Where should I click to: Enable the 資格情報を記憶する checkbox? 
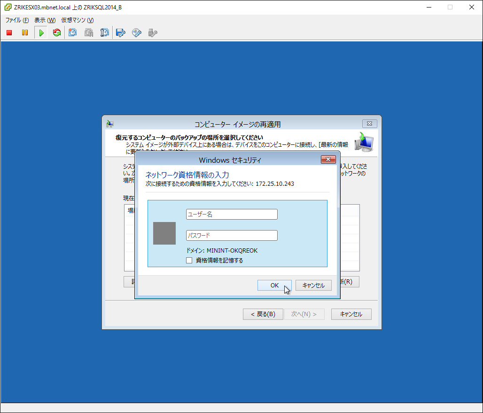[x=189, y=260]
